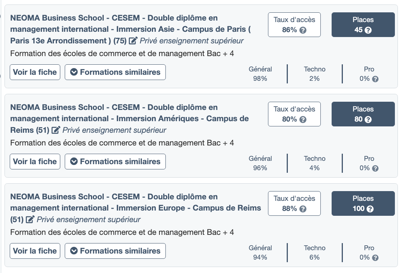
Task: Click help icon next to 86% access rate
Action: (303, 30)
